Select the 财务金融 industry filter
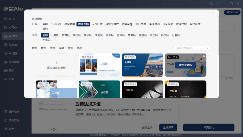Viewport: 243px width, 137px height. tap(127, 24)
